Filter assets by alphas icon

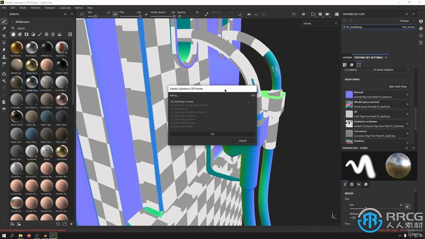pyautogui.click(x=46, y=34)
